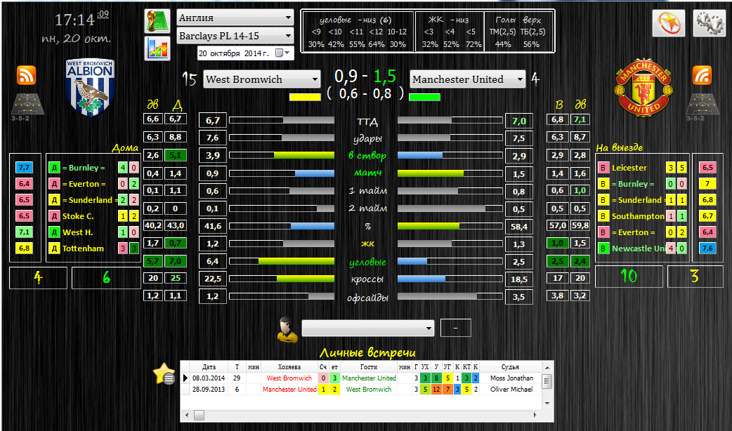Click the 'офсайды' stat label
Screen dimensions: 732x431
coord(367,298)
